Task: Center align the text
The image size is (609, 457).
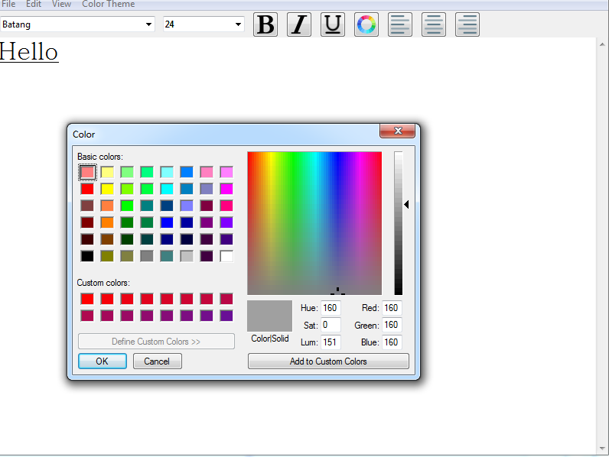Action: coord(434,24)
